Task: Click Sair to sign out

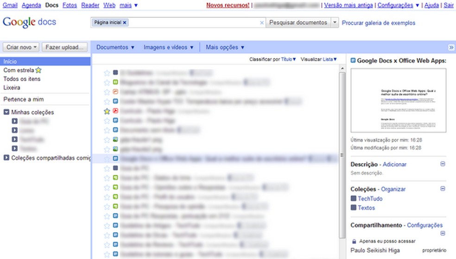Action: point(449,5)
